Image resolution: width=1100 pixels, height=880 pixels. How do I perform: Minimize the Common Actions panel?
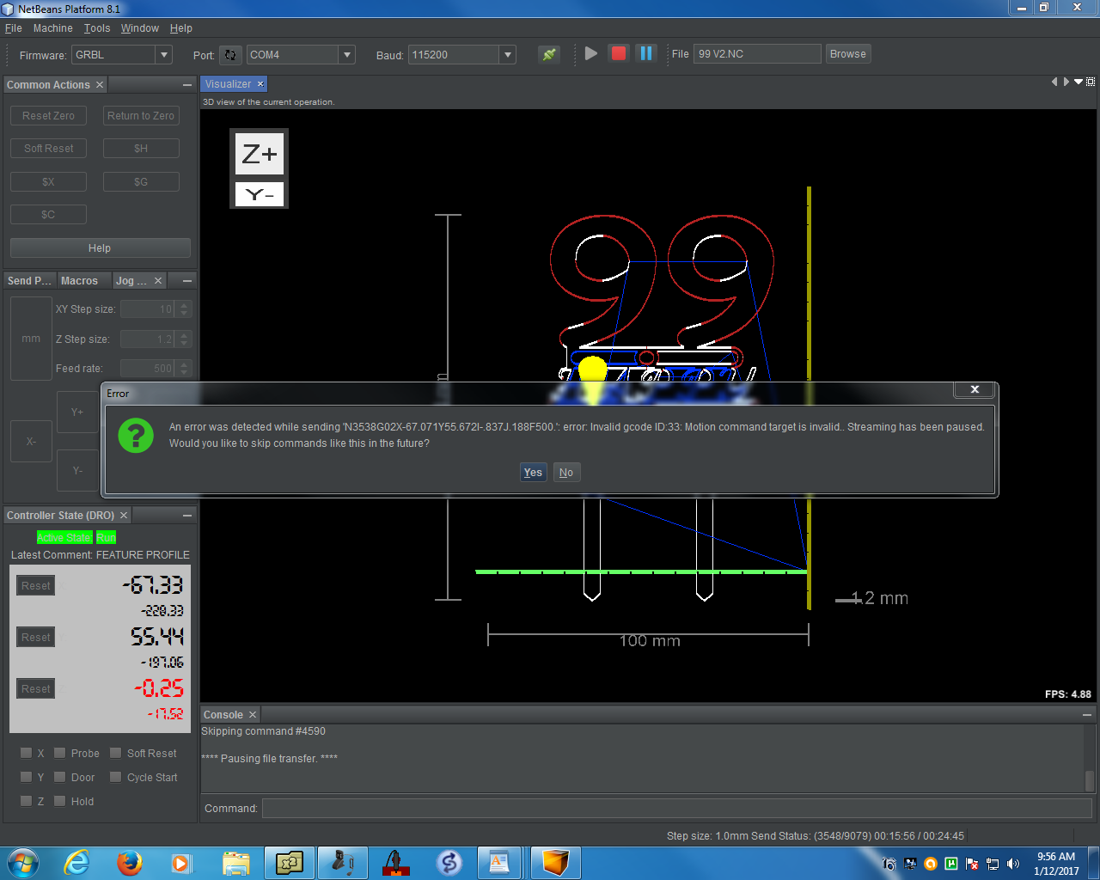tap(187, 85)
